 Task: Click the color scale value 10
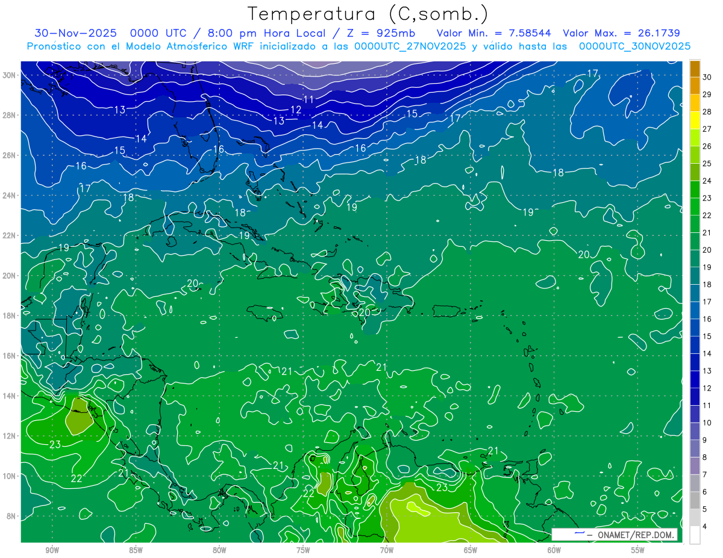point(707,423)
